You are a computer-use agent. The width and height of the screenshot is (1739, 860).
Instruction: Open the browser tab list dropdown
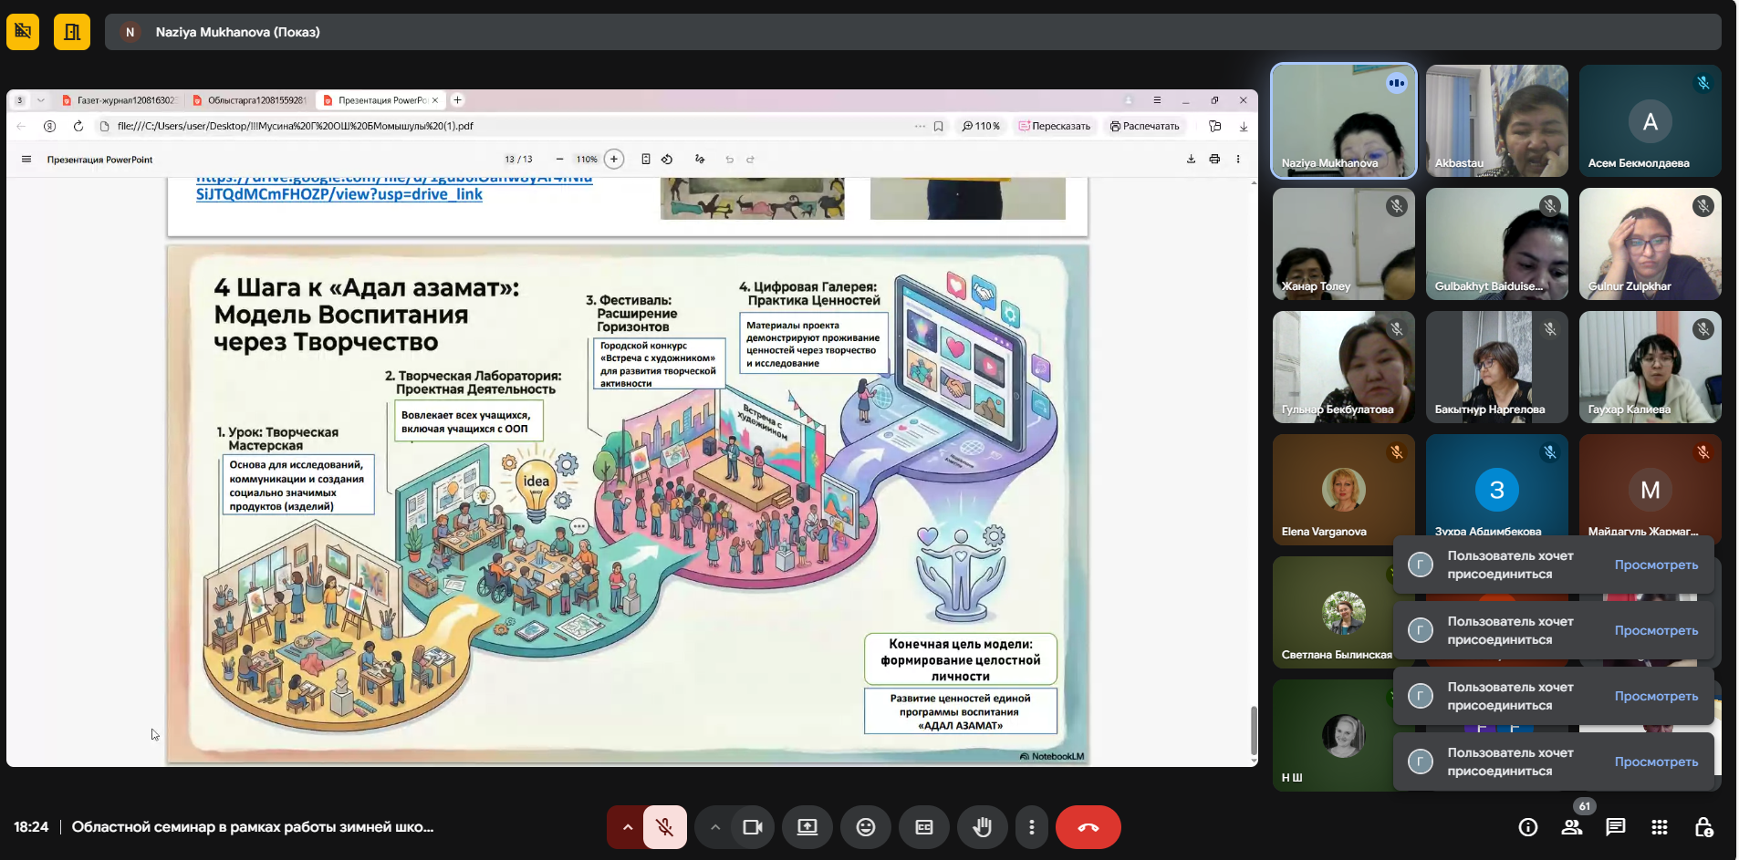(40, 100)
